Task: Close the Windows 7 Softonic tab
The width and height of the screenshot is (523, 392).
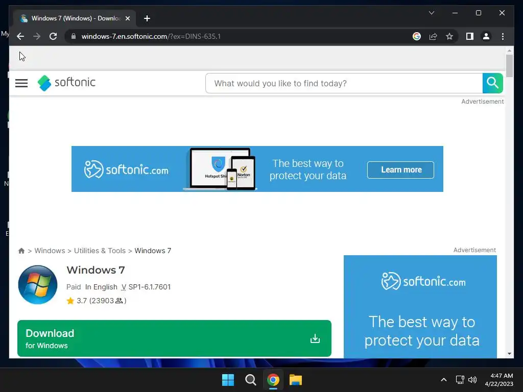Action: (127, 18)
